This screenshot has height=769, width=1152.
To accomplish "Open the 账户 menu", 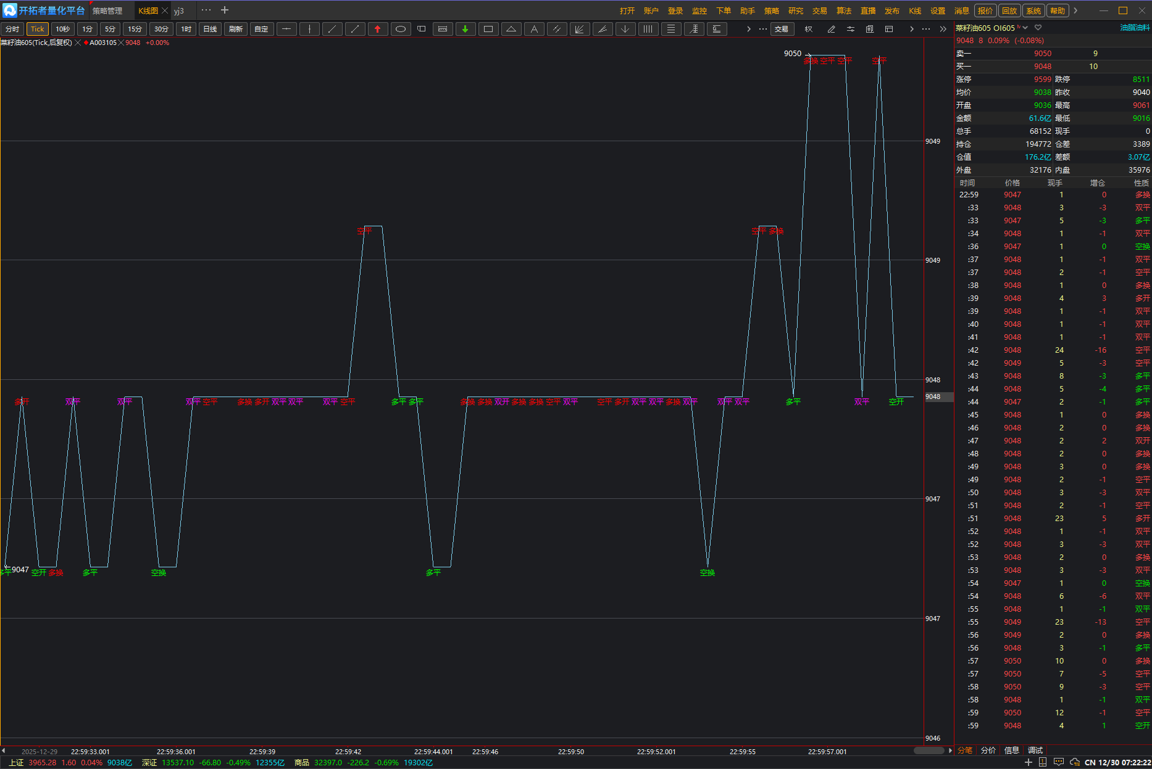I will 651,11.
